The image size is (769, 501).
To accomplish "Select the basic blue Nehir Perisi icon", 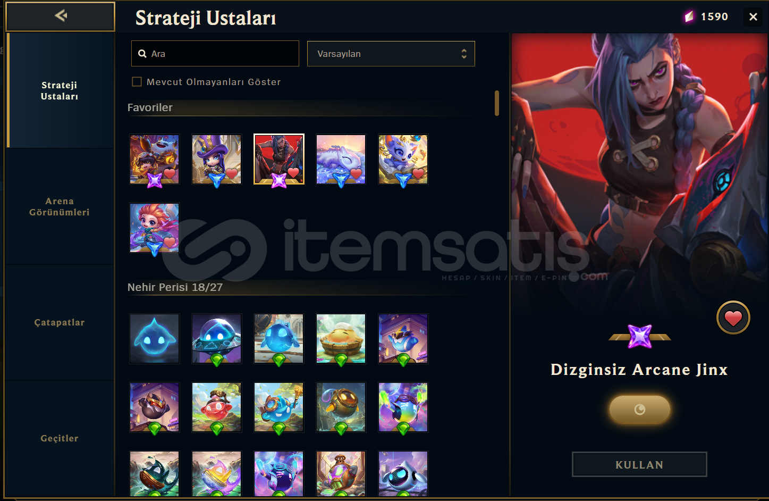I will point(155,338).
